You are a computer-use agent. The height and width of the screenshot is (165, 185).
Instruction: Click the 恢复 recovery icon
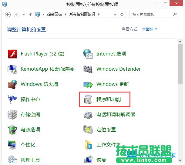coord(88,159)
